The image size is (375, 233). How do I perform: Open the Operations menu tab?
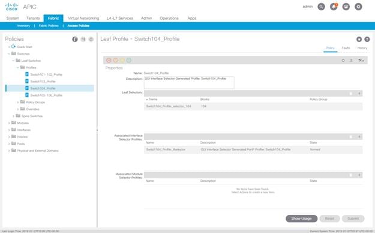coord(169,18)
